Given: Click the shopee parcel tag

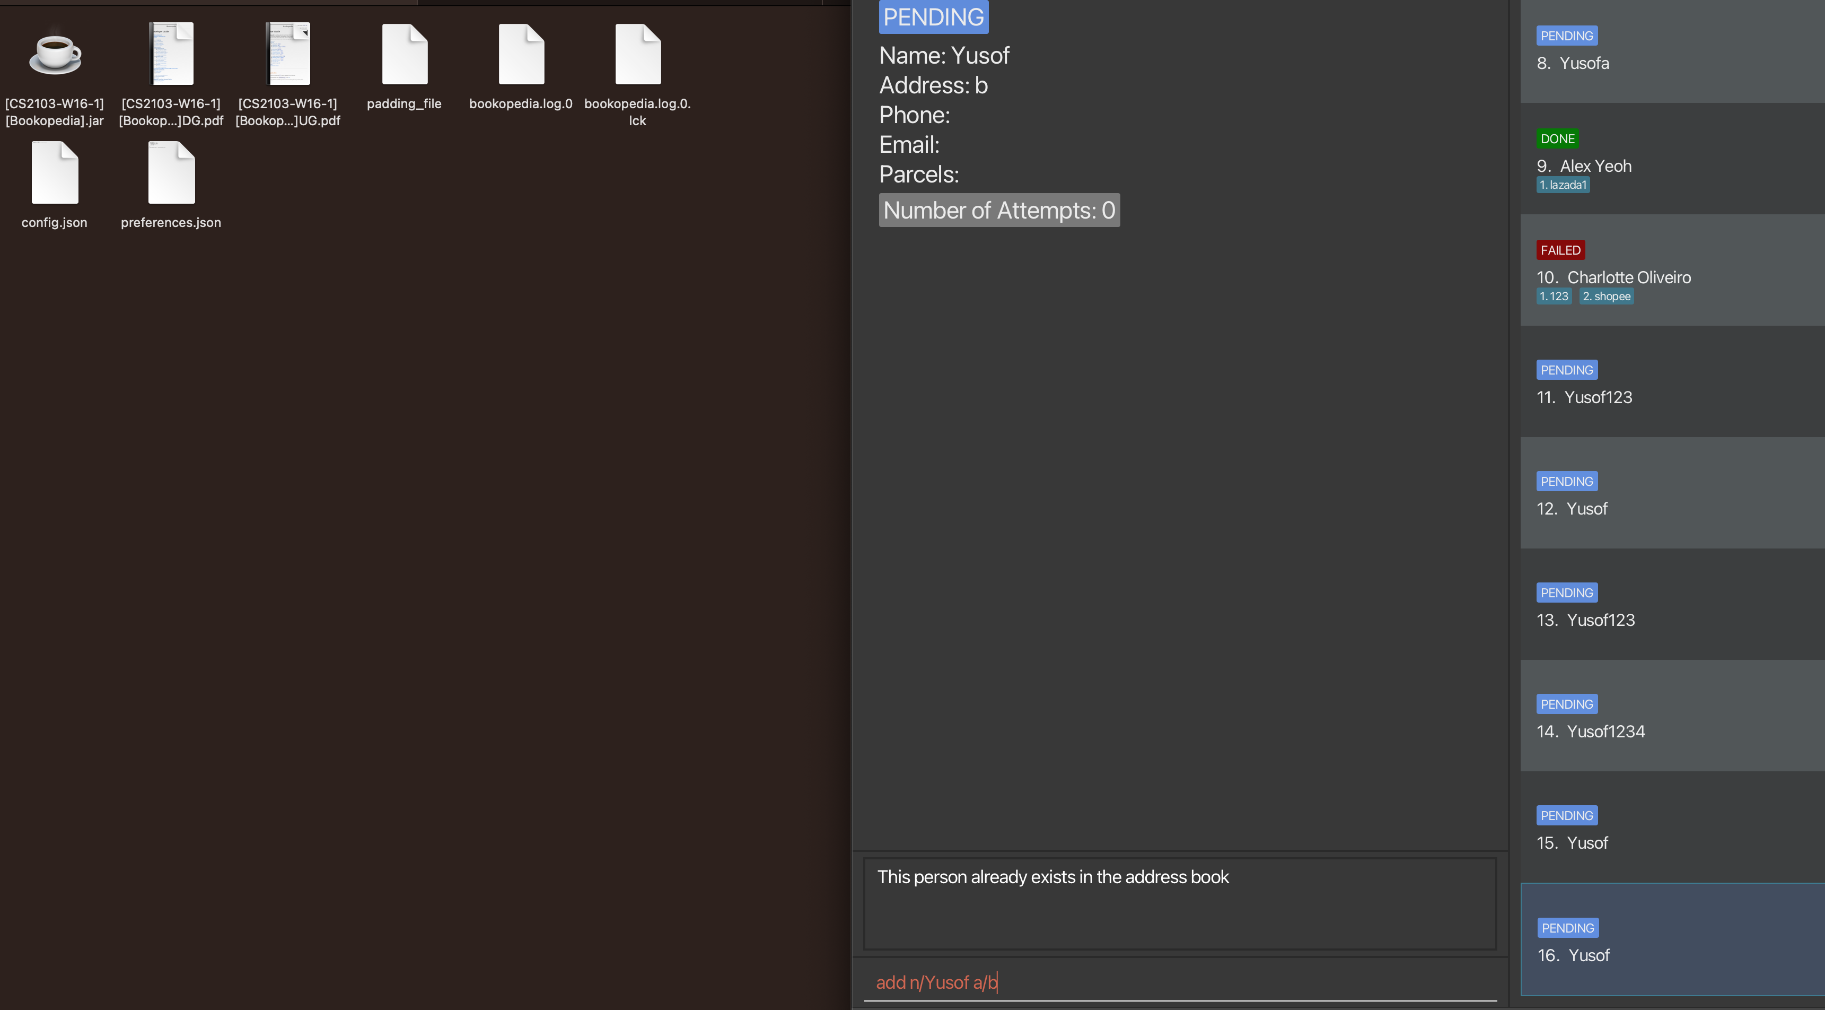Looking at the screenshot, I should [x=1606, y=297].
